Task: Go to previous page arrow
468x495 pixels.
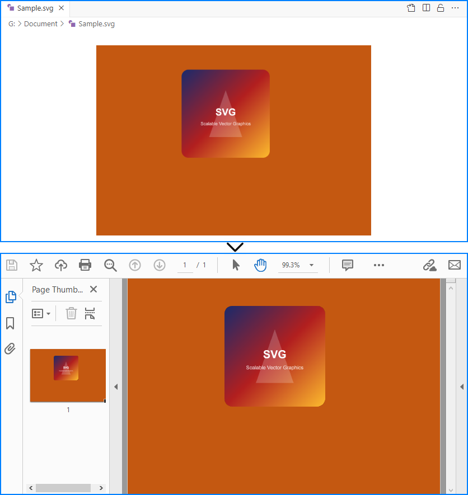Action: 135,265
